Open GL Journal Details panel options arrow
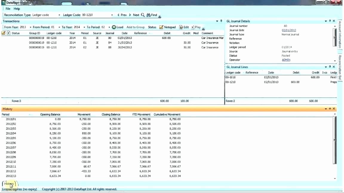The height and width of the screenshot is (193, 344). [x=326, y=21]
